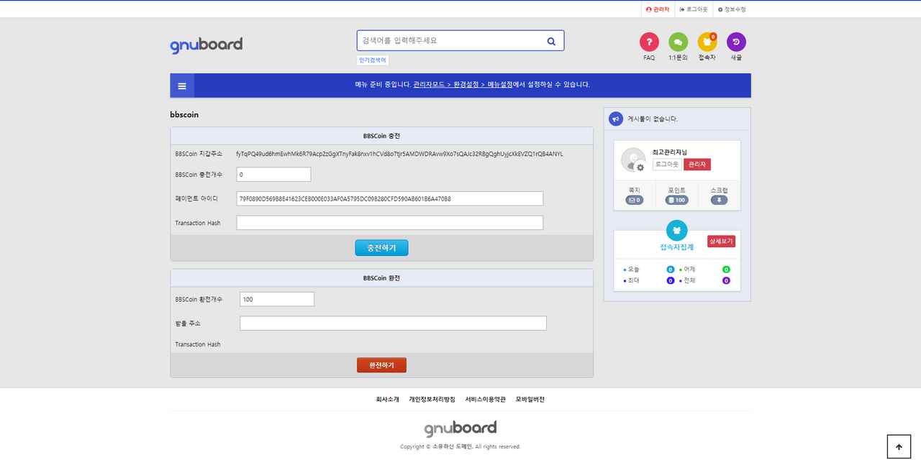
Task: Open 정보수정 in the top bar
Action: point(732,9)
